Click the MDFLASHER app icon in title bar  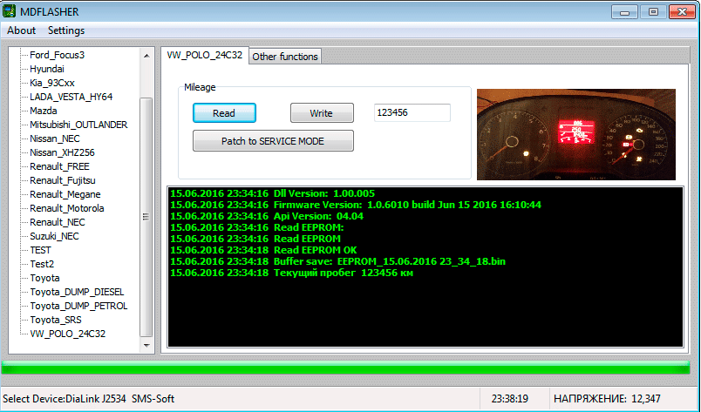(x=11, y=11)
